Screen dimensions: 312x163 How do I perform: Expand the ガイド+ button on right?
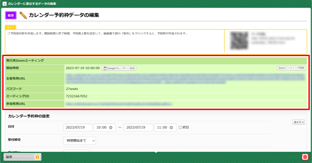(299, 122)
